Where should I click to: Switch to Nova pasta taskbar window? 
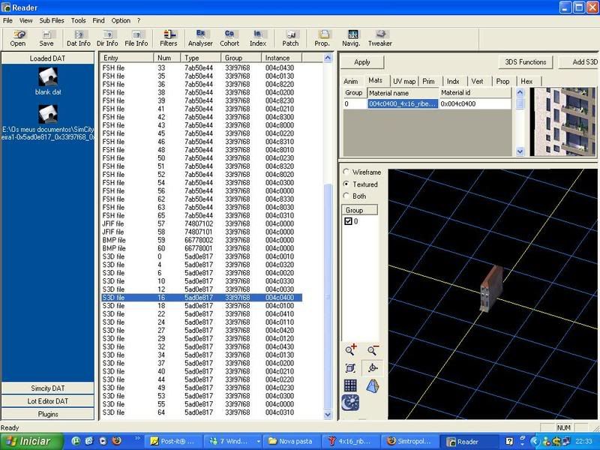coord(292,441)
